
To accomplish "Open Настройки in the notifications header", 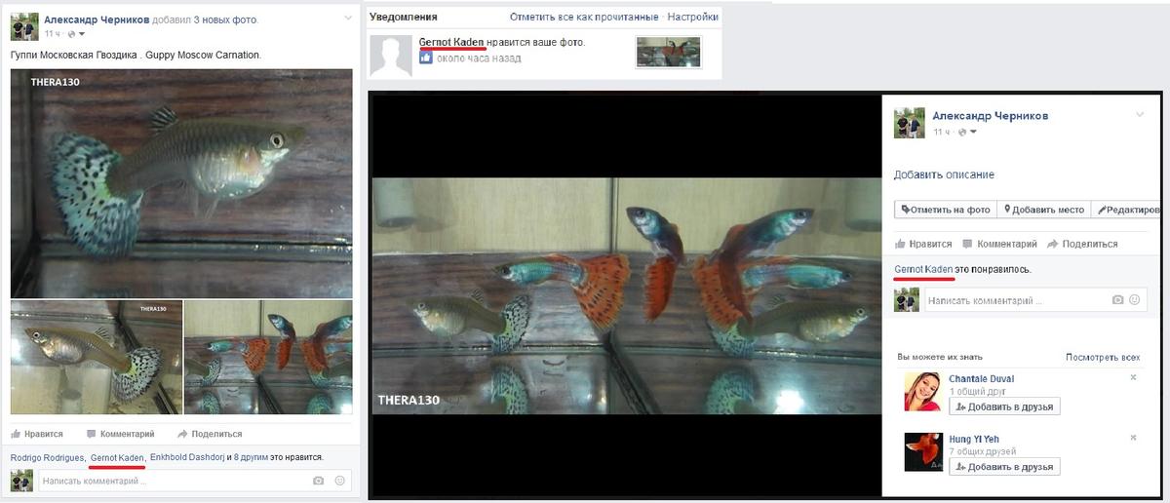I will pyautogui.click(x=692, y=18).
